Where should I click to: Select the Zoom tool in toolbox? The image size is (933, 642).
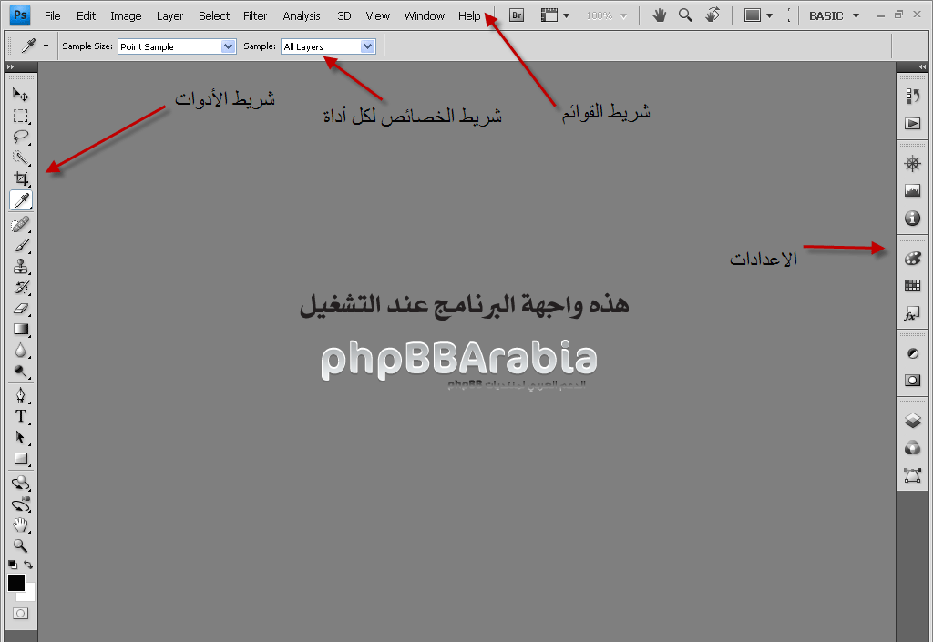point(21,545)
